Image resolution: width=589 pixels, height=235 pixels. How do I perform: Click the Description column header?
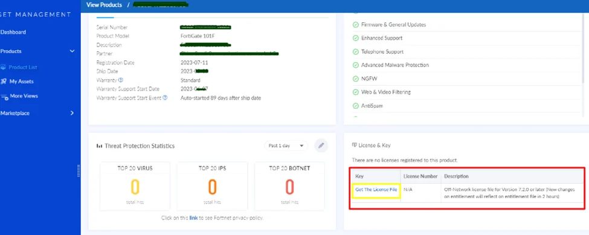pyautogui.click(x=457, y=176)
